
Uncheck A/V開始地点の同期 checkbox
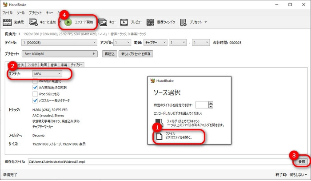35,87
